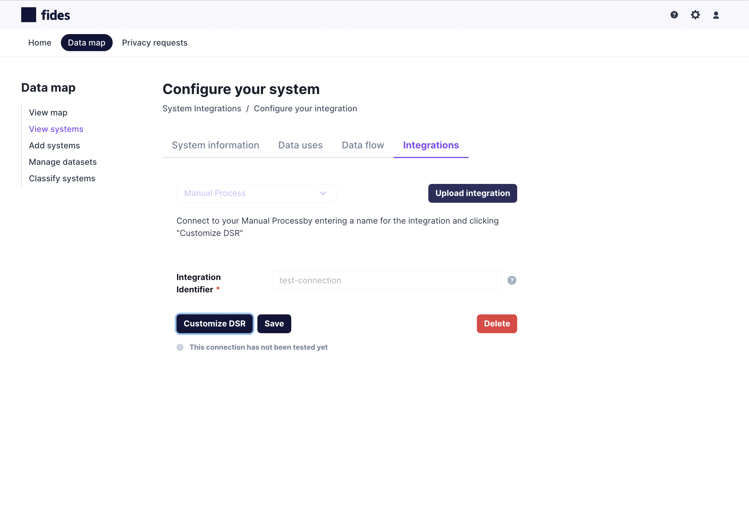Click the connection status indicator icon
Image resolution: width=749 pixels, height=523 pixels.
pyautogui.click(x=181, y=347)
